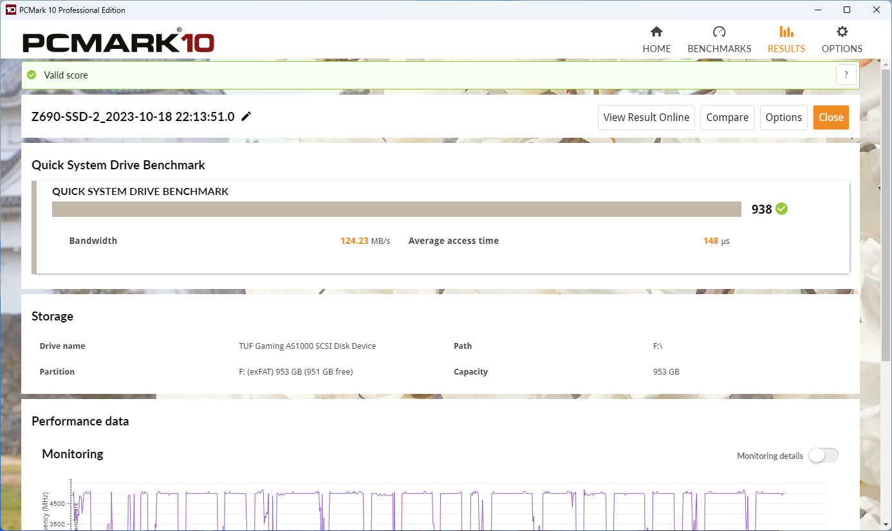The height and width of the screenshot is (531, 892).
Task: Select the HOME menu label
Action: [x=656, y=49]
